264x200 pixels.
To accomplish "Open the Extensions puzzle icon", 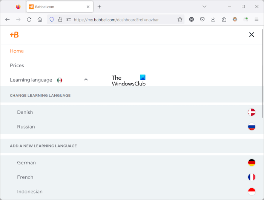I will [224, 20].
